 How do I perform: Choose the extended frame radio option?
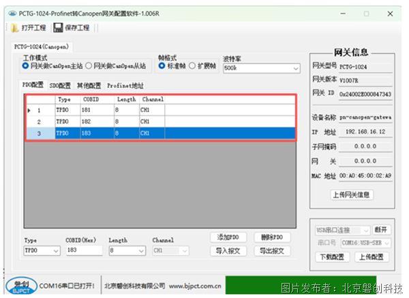[x=192, y=65]
